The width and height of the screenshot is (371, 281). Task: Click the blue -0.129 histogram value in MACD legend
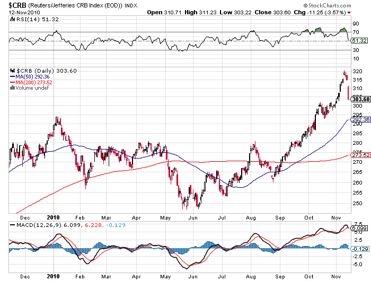point(116,225)
